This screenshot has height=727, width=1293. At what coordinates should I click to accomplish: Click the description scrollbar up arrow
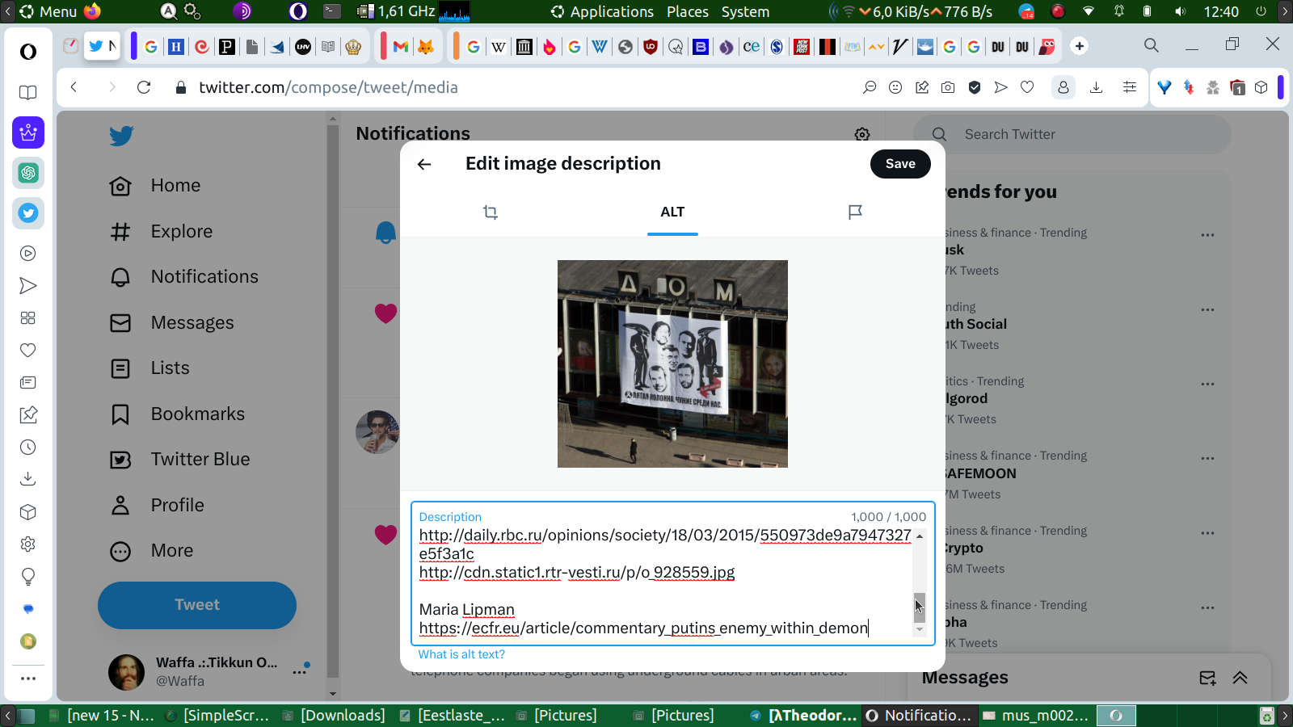point(920,536)
